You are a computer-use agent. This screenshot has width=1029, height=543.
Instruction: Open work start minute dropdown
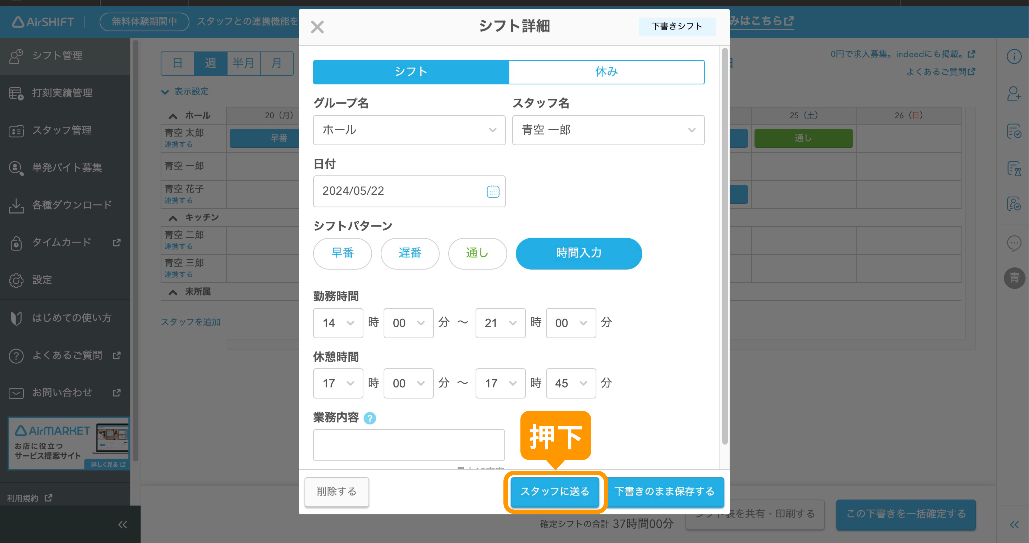(408, 323)
